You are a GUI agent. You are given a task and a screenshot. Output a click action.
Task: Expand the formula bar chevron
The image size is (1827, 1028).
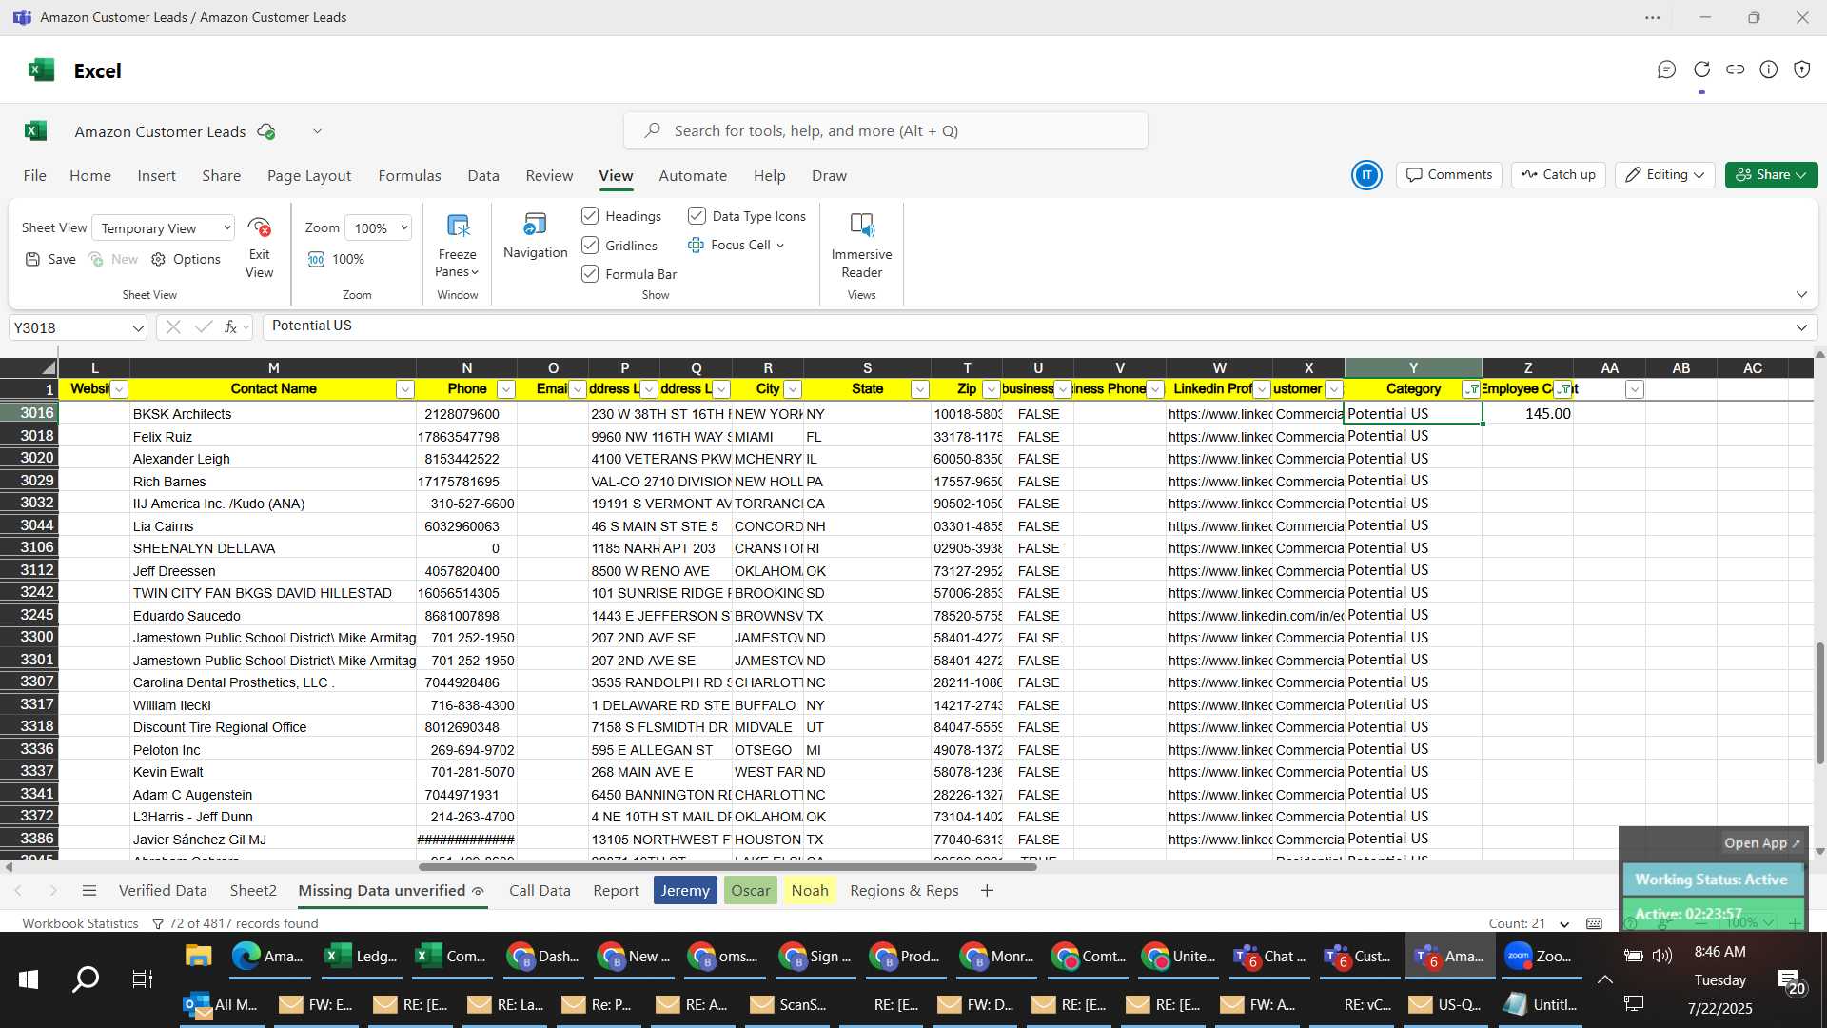click(x=1801, y=327)
